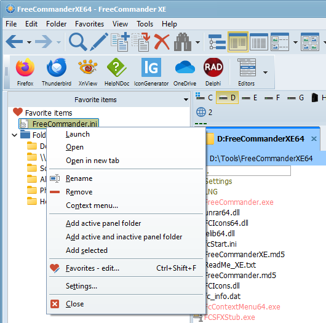
Task: Open the View menu
Action: tap(120, 24)
